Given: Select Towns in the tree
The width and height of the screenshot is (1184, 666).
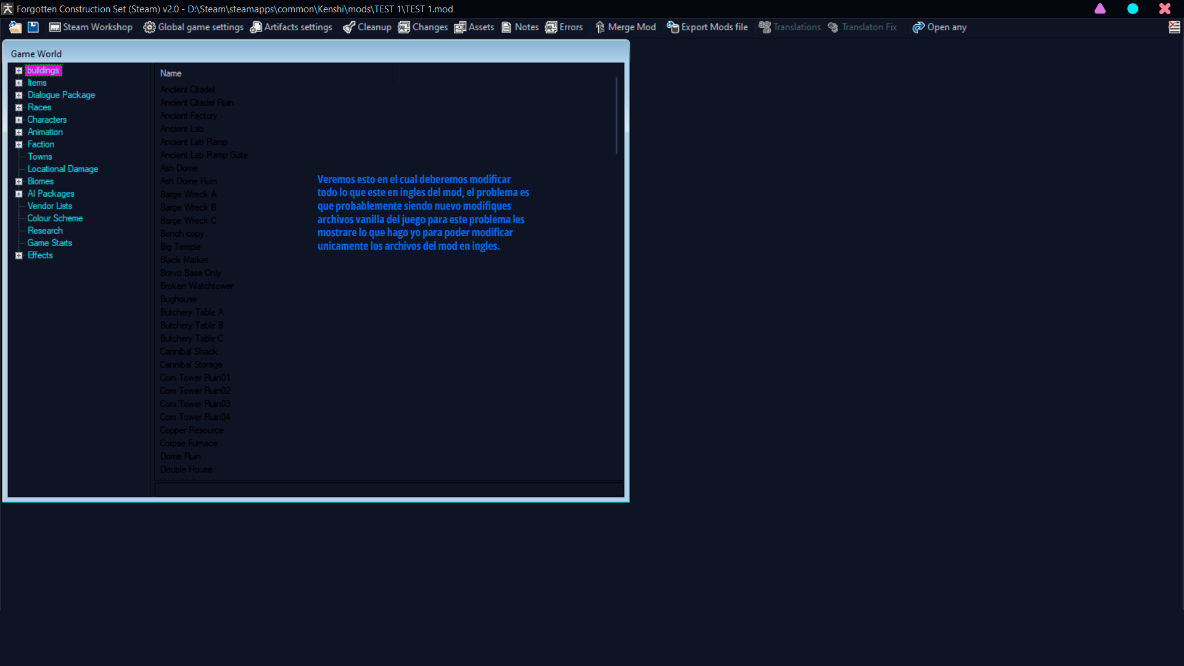Looking at the screenshot, I should pyautogui.click(x=39, y=157).
